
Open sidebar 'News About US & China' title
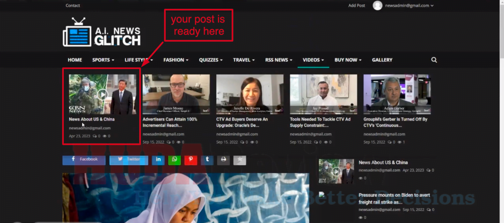pos(383,162)
